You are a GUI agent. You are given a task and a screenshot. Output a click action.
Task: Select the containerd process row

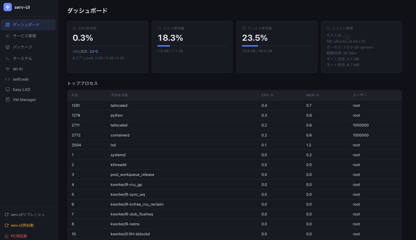pos(234,135)
